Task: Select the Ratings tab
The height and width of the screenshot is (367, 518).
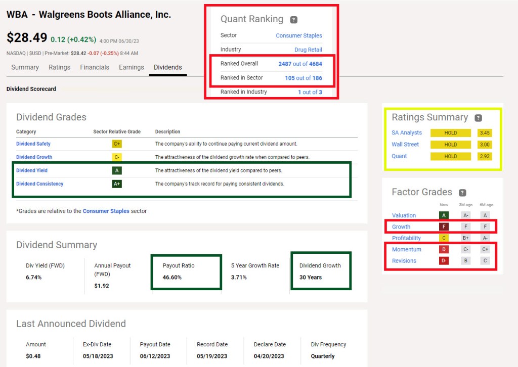Action: 59,67
